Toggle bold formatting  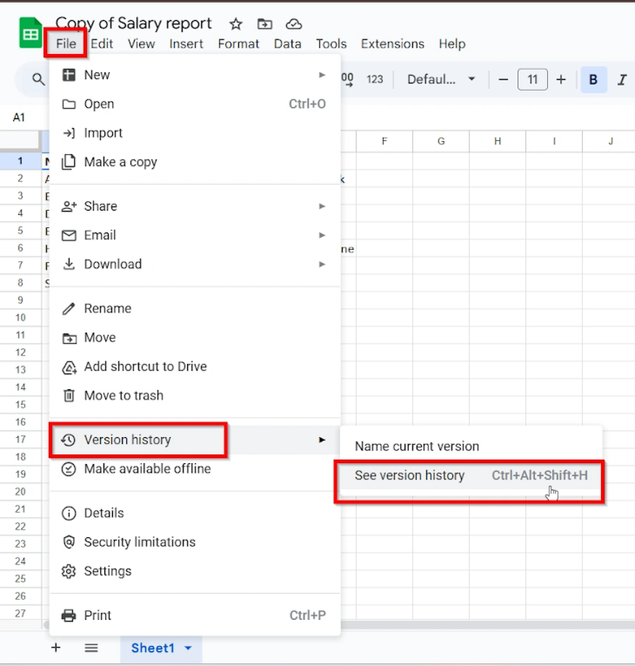pos(593,79)
